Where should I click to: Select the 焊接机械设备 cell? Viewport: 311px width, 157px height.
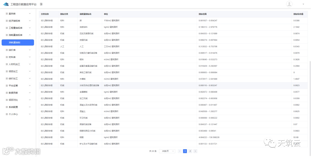[x=90, y=124]
